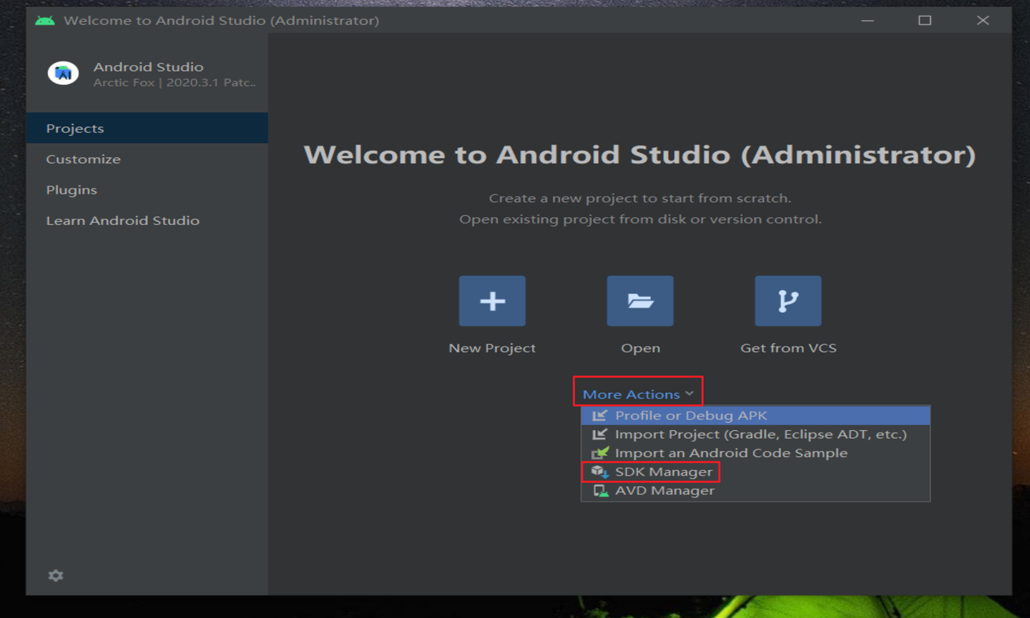The width and height of the screenshot is (1030, 618).
Task: Click the Import an Android Code Sample icon
Action: click(x=601, y=452)
